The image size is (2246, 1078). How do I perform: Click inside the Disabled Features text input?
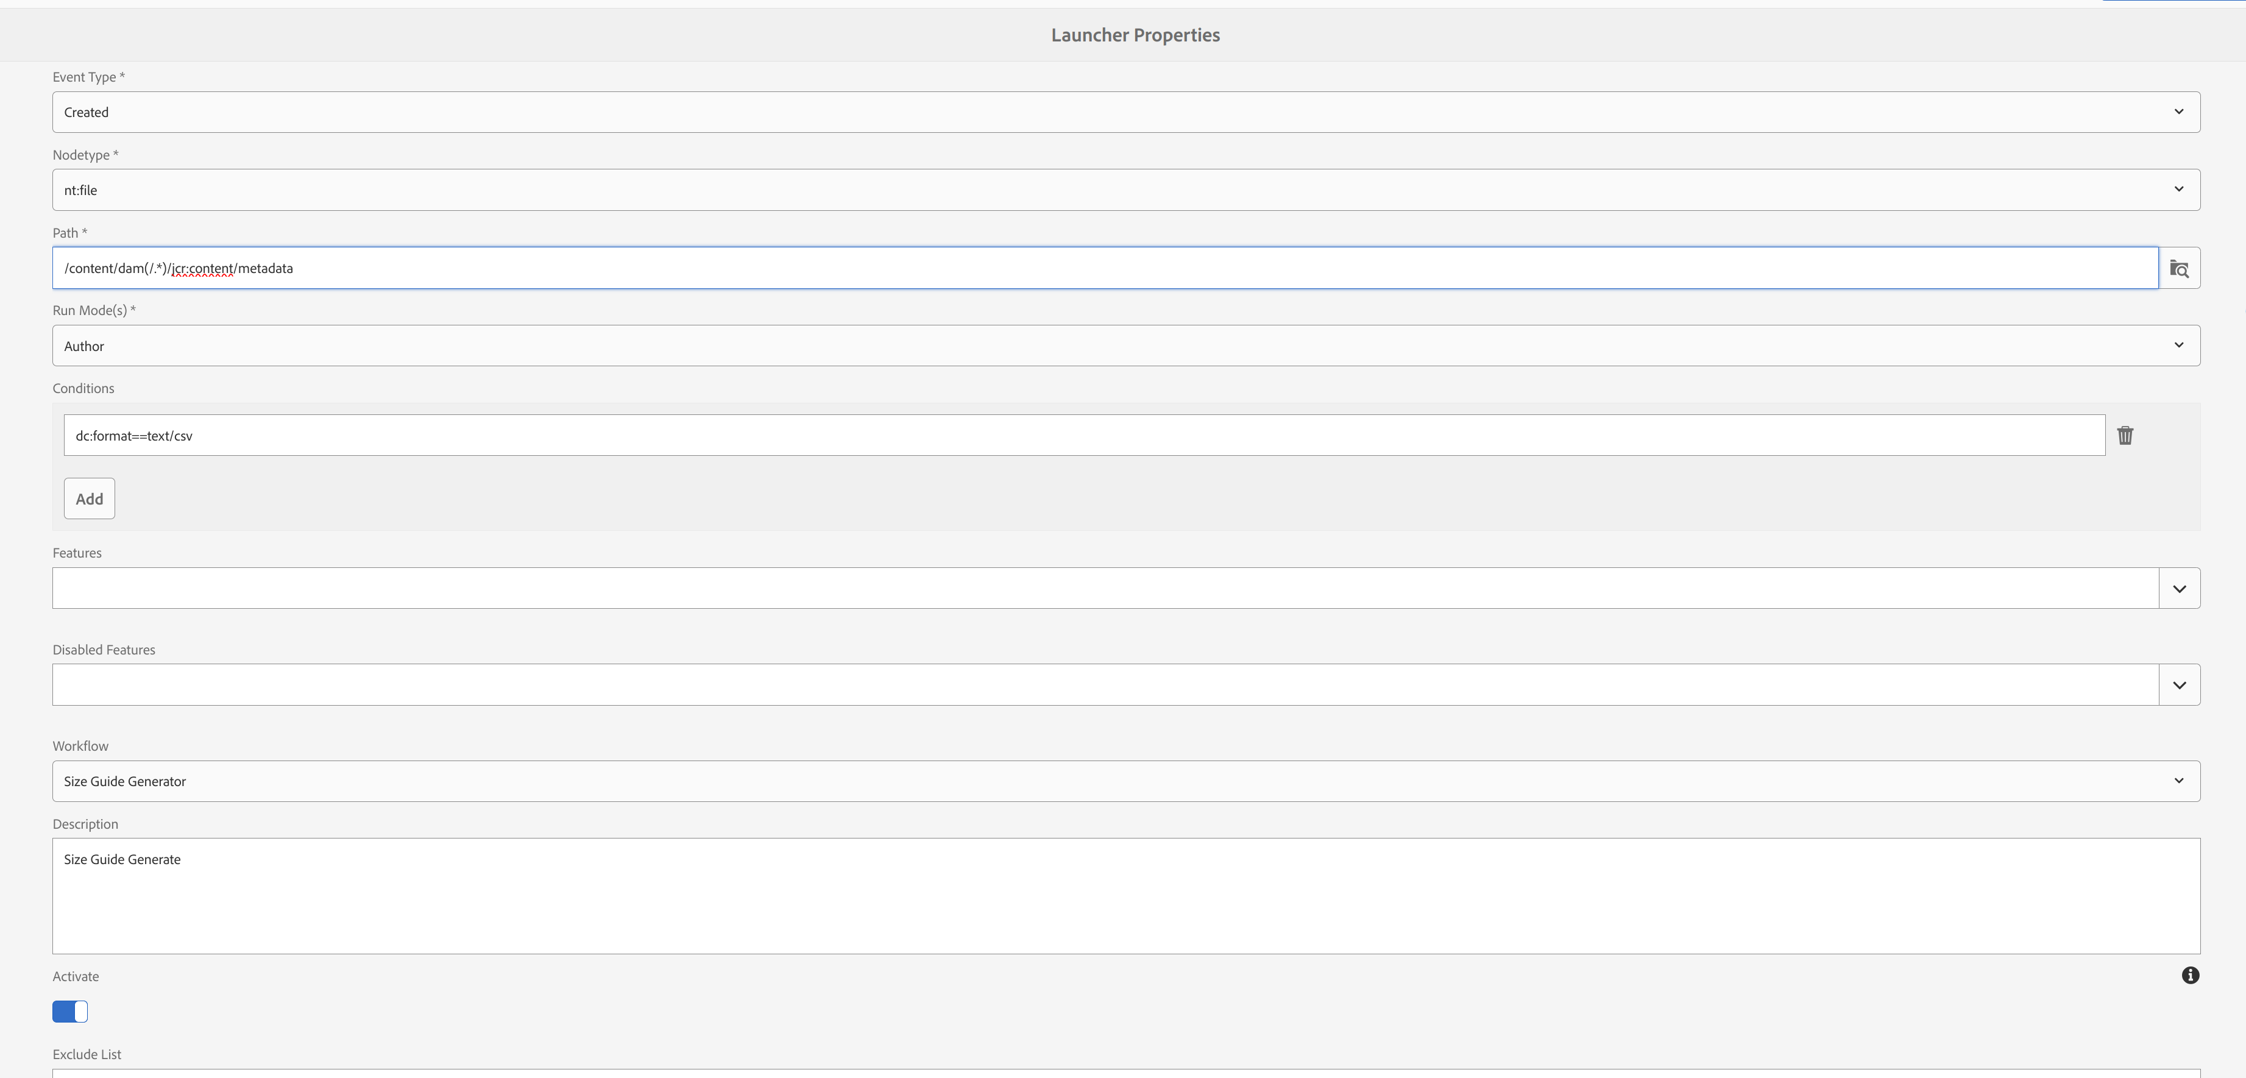(1104, 685)
